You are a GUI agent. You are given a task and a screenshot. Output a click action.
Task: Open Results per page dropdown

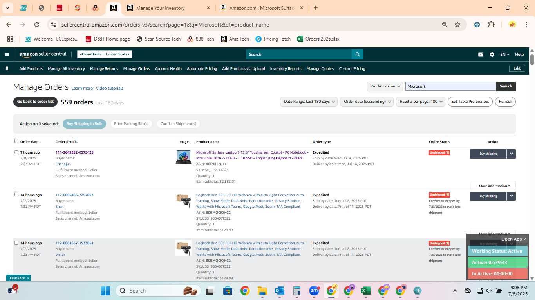(421, 102)
